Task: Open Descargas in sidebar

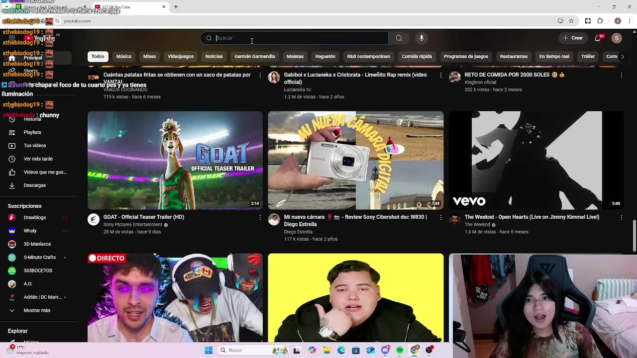Action: click(35, 185)
